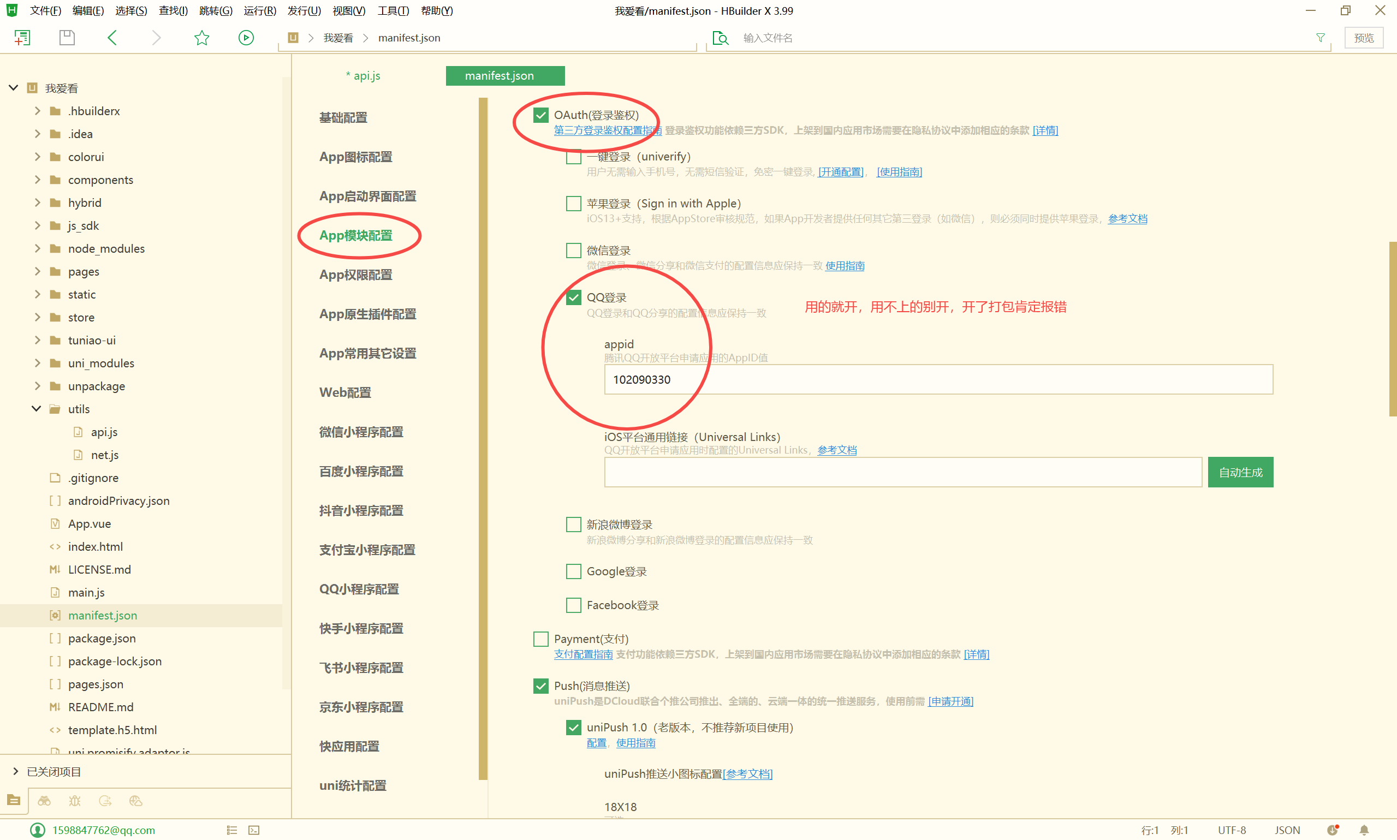The image size is (1397, 840).
Task: Click the back navigation arrow
Action: pyautogui.click(x=112, y=38)
